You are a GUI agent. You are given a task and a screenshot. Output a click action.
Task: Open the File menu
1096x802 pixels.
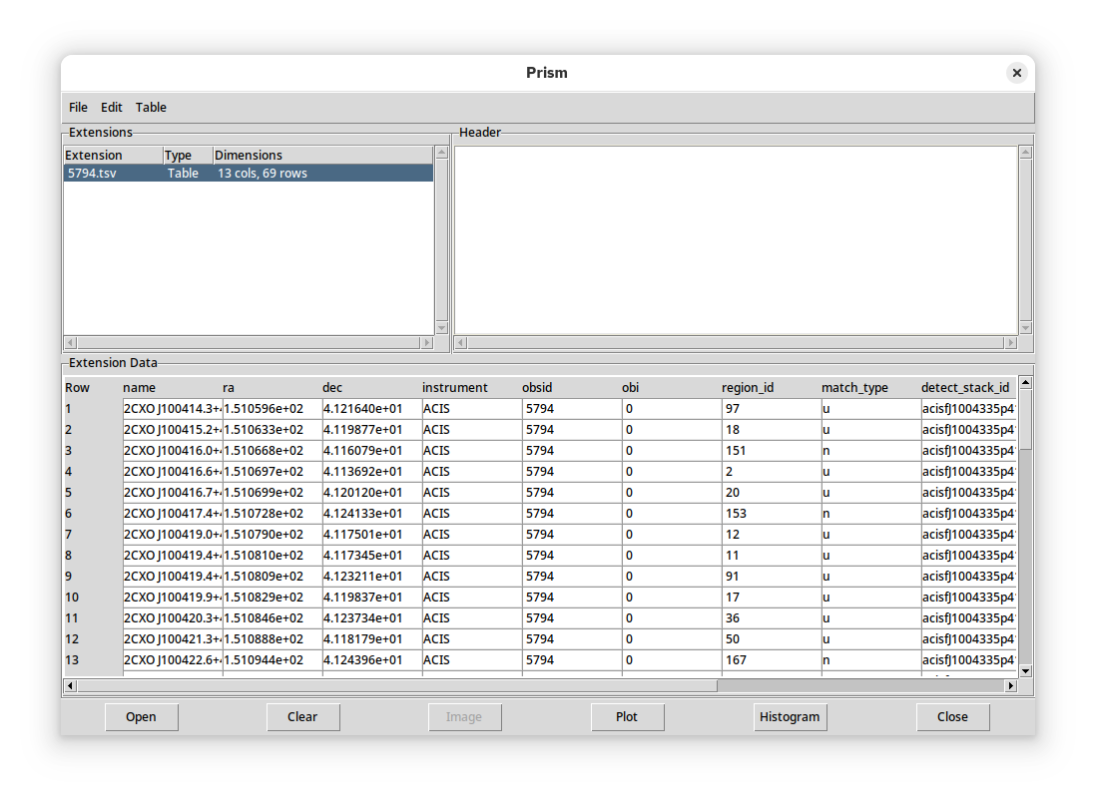click(x=78, y=108)
